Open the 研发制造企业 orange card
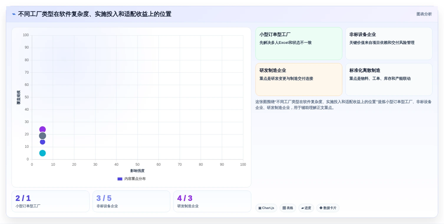Viewport: 444px width, 224px height. click(299, 79)
